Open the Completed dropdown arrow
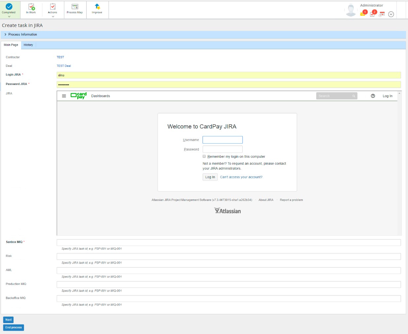408x334 pixels. tap(9, 16)
